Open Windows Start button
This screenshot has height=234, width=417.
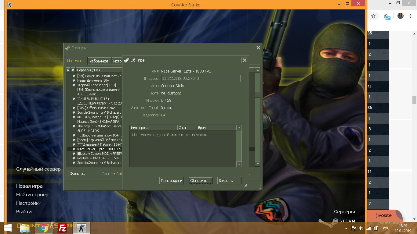tap(7, 228)
